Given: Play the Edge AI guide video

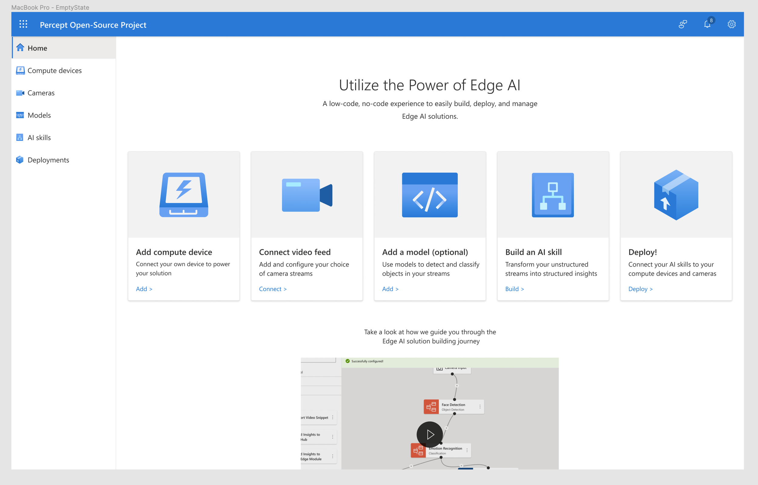Looking at the screenshot, I should tap(430, 434).
